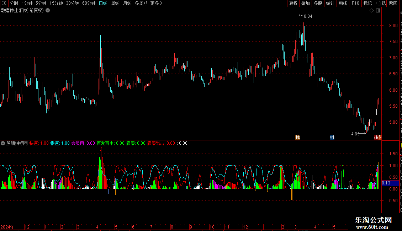Image resolution: width=402 pixels, height=231 pixels.
Task: Select the 15分钟 period tab
Action: (56, 3)
